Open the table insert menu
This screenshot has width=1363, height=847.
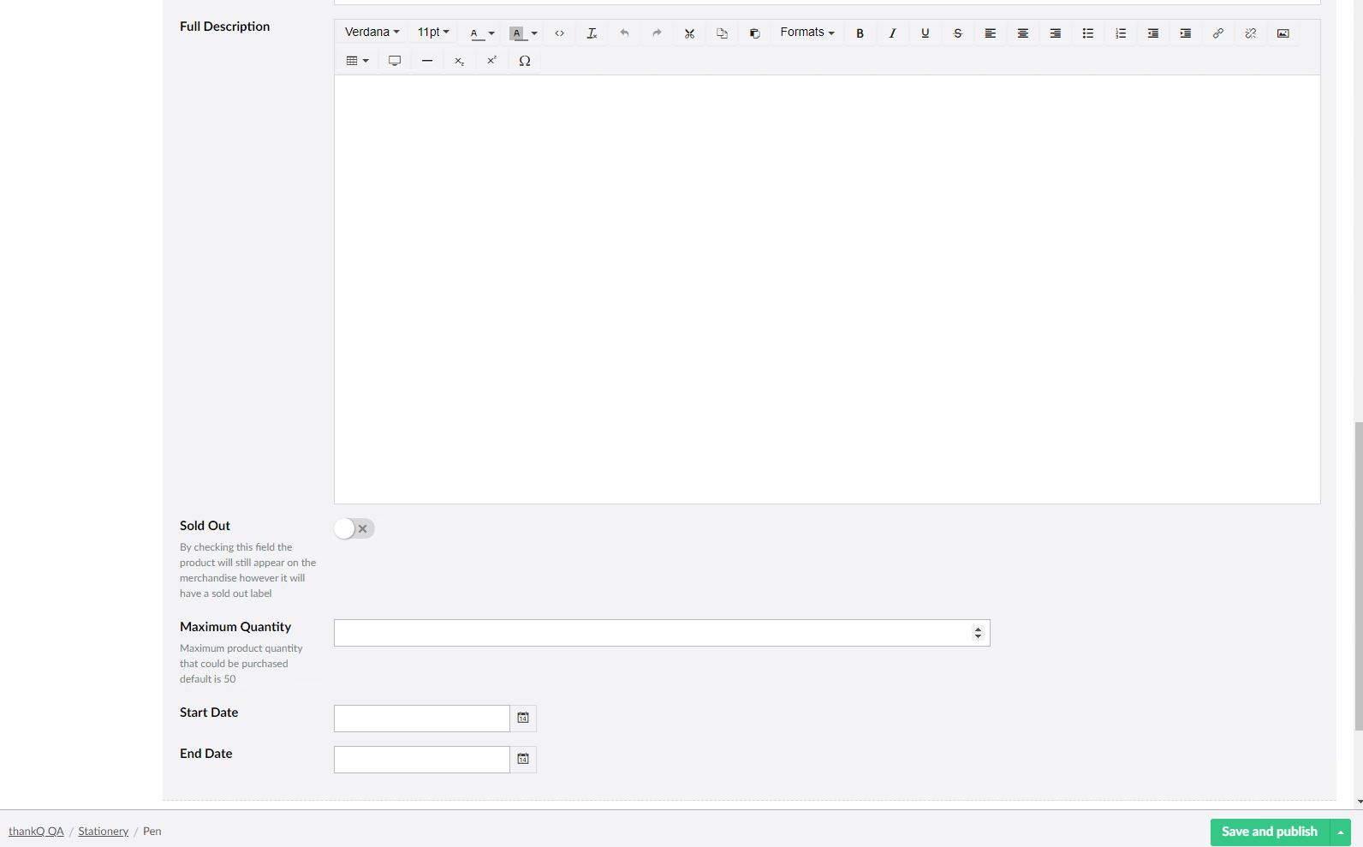click(357, 61)
